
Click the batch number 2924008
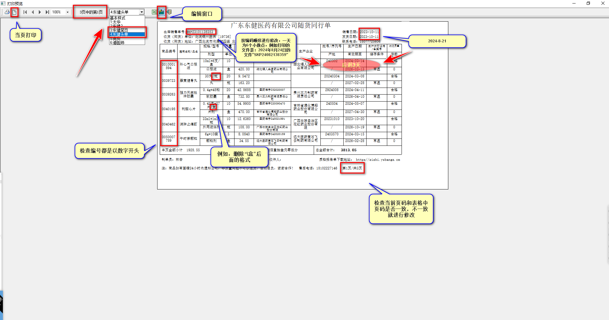pyautogui.click(x=332, y=90)
